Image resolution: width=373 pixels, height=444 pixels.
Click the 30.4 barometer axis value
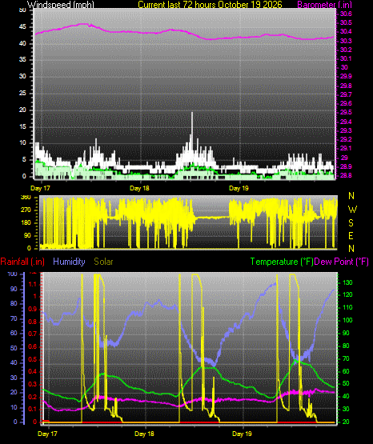click(346, 32)
